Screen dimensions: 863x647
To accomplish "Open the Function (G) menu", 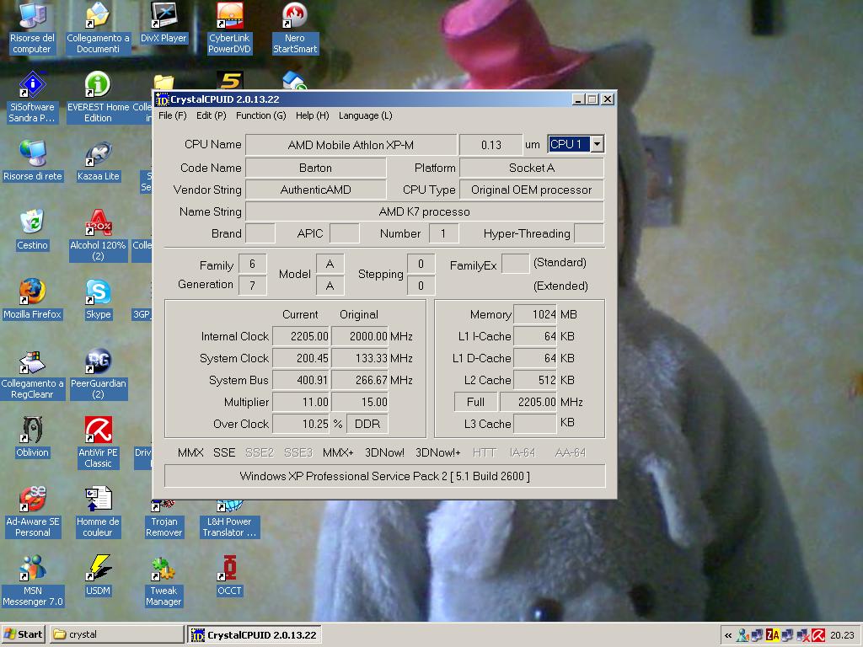I will 261,115.
